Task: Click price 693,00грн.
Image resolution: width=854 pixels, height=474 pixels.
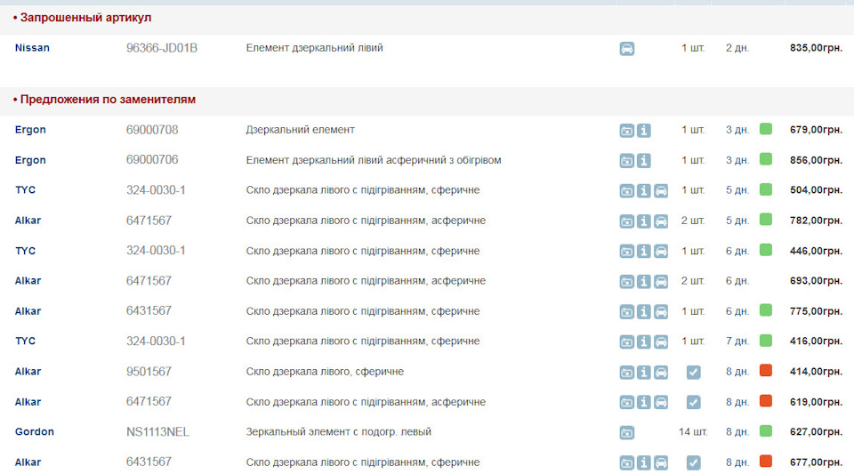Action: click(x=816, y=281)
